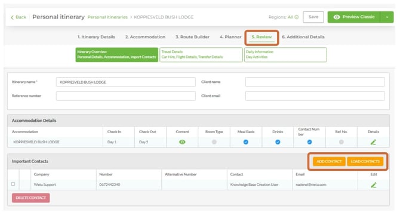The height and width of the screenshot is (215, 400).
Task: Toggle the Drinks check indicator
Action: (x=278, y=142)
